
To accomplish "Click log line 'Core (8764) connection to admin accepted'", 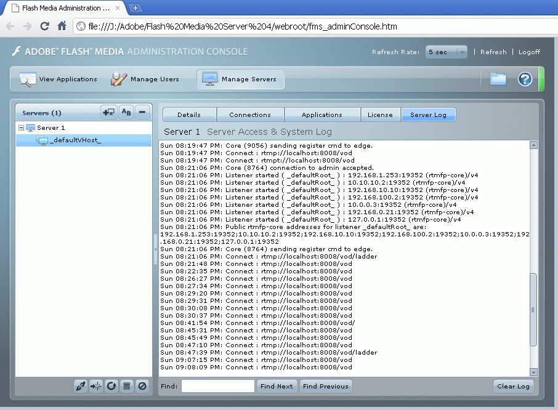I will 267,168.
